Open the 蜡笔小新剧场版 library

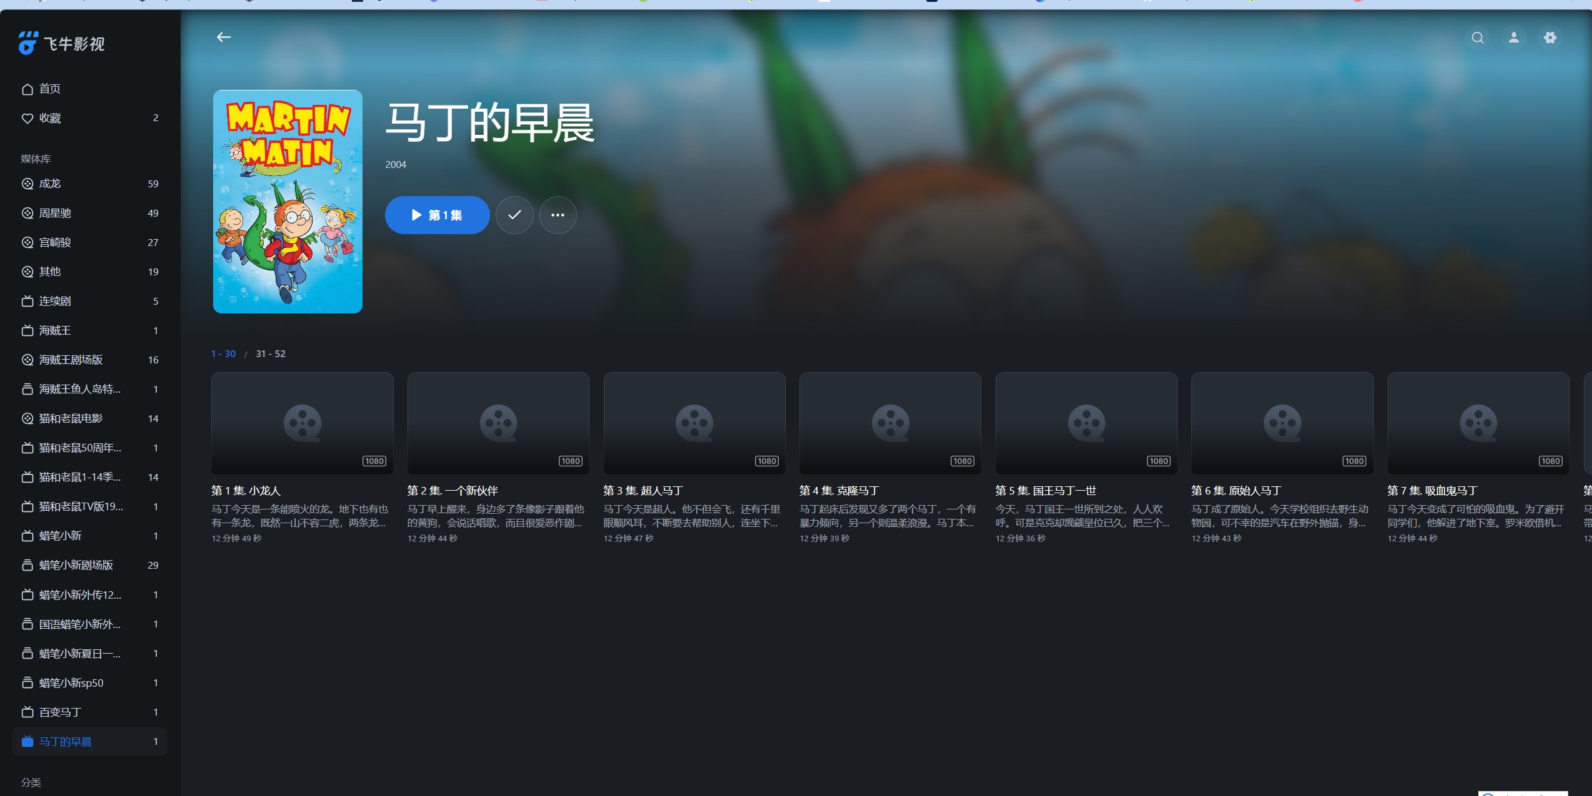[75, 565]
